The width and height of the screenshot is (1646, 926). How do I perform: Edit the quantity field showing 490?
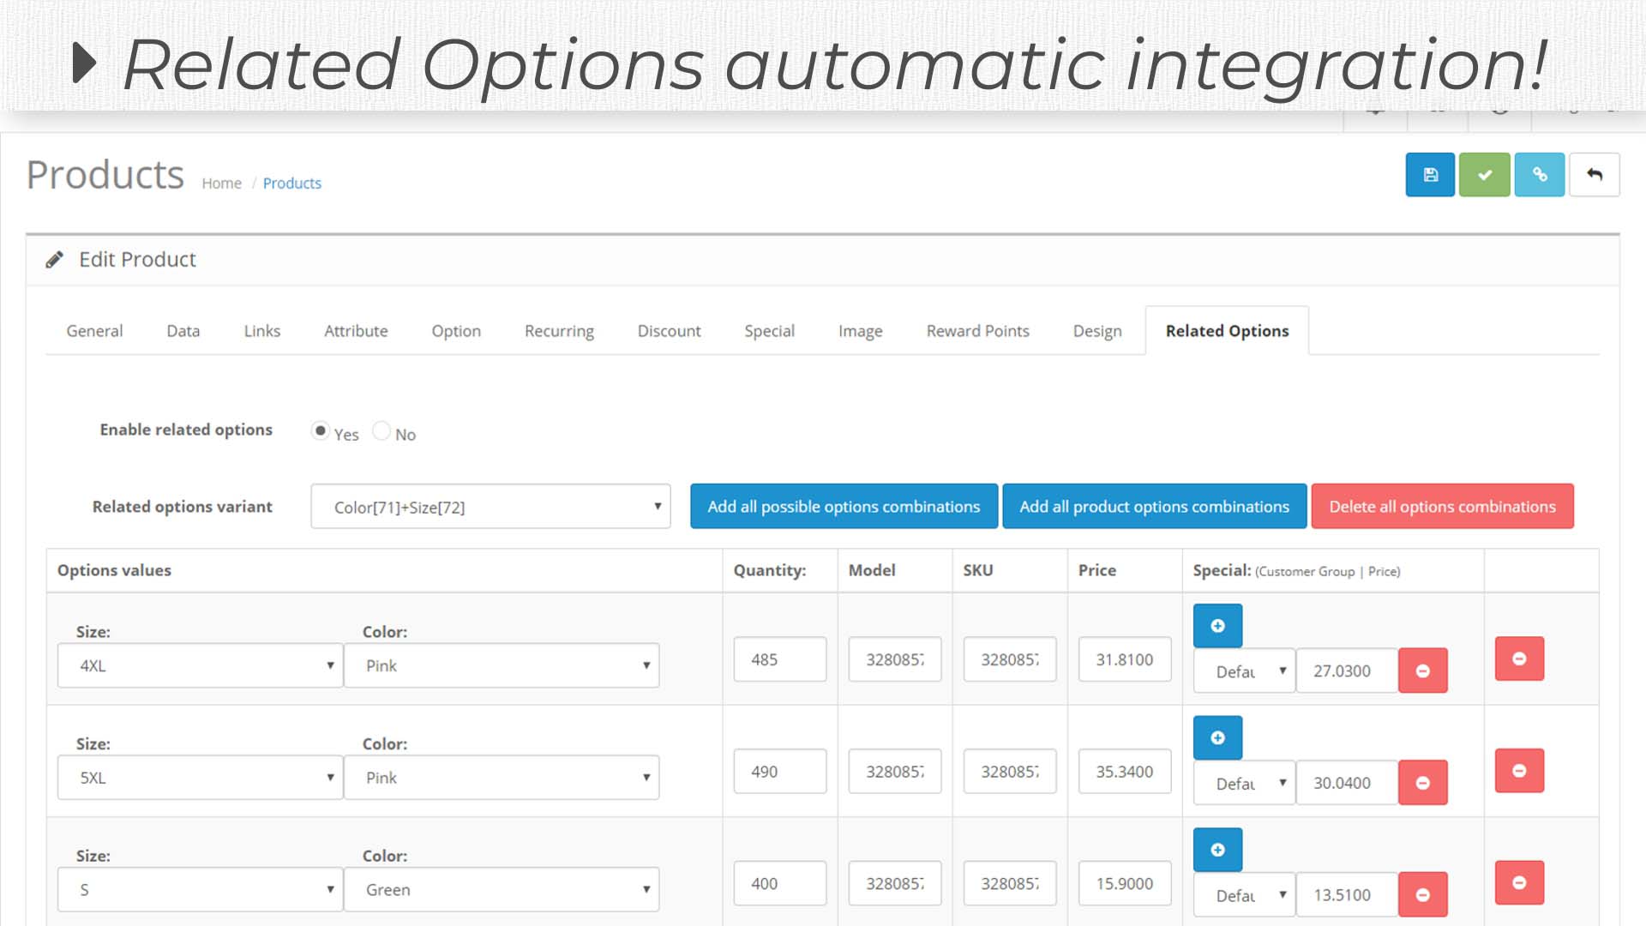[x=779, y=771]
